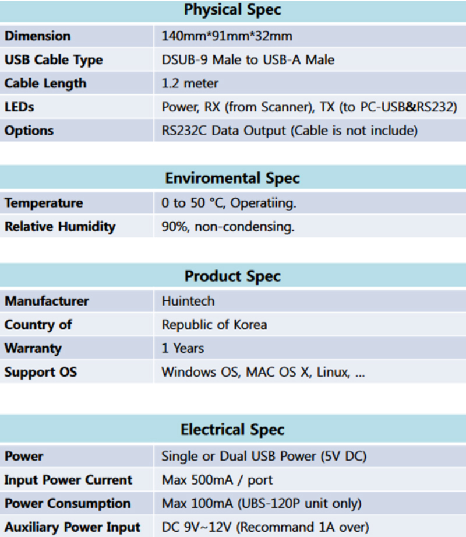Select the Input Power Current label

pos(68,480)
